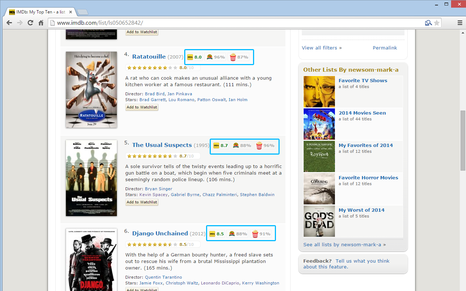Click the partially visible Add to Watchlist button at top
Image resolution: width=466 pixels, height=291 pixels.
[142, 32]
